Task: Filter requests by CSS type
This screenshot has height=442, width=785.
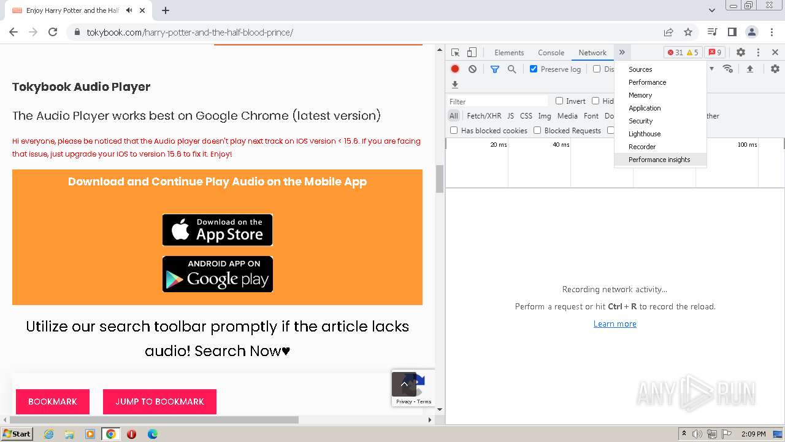Action: click(526, 115)
